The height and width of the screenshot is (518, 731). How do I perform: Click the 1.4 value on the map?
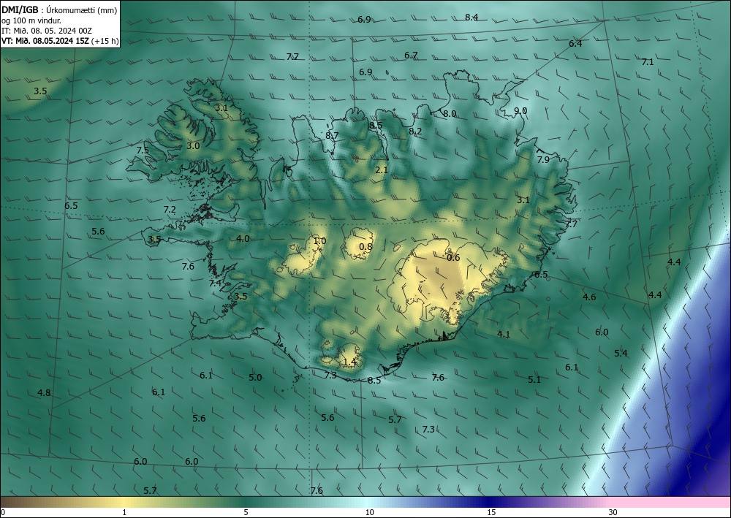tap(349, 362)
